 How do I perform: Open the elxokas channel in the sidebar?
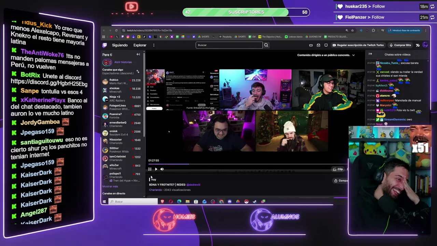click(x=122, y=90)
